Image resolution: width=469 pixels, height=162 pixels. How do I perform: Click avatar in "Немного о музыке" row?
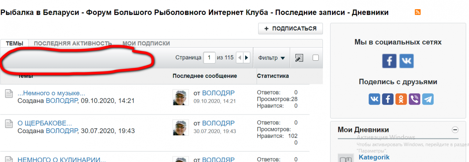[x=181, y=97]
